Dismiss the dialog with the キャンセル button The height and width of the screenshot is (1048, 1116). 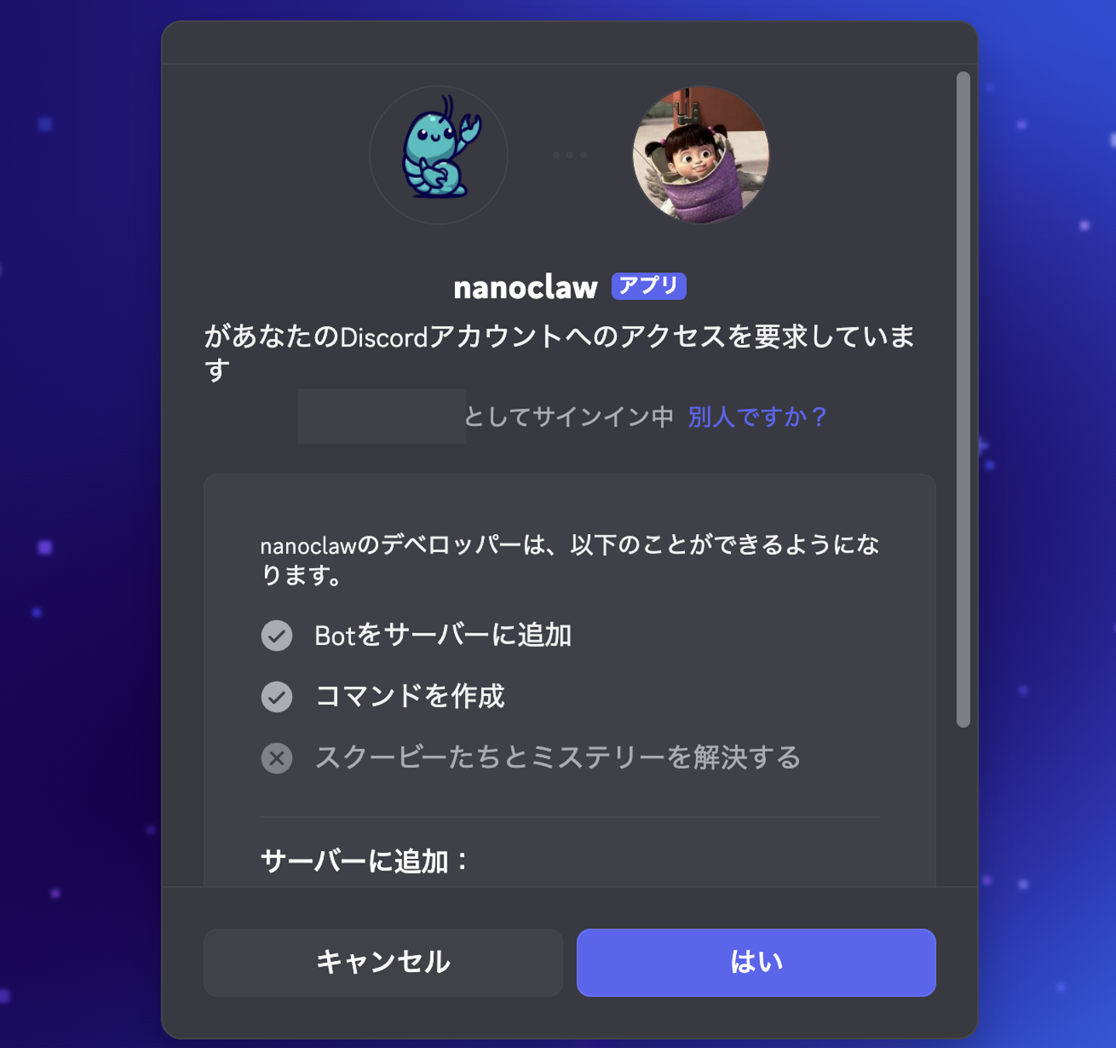(383, 963)
